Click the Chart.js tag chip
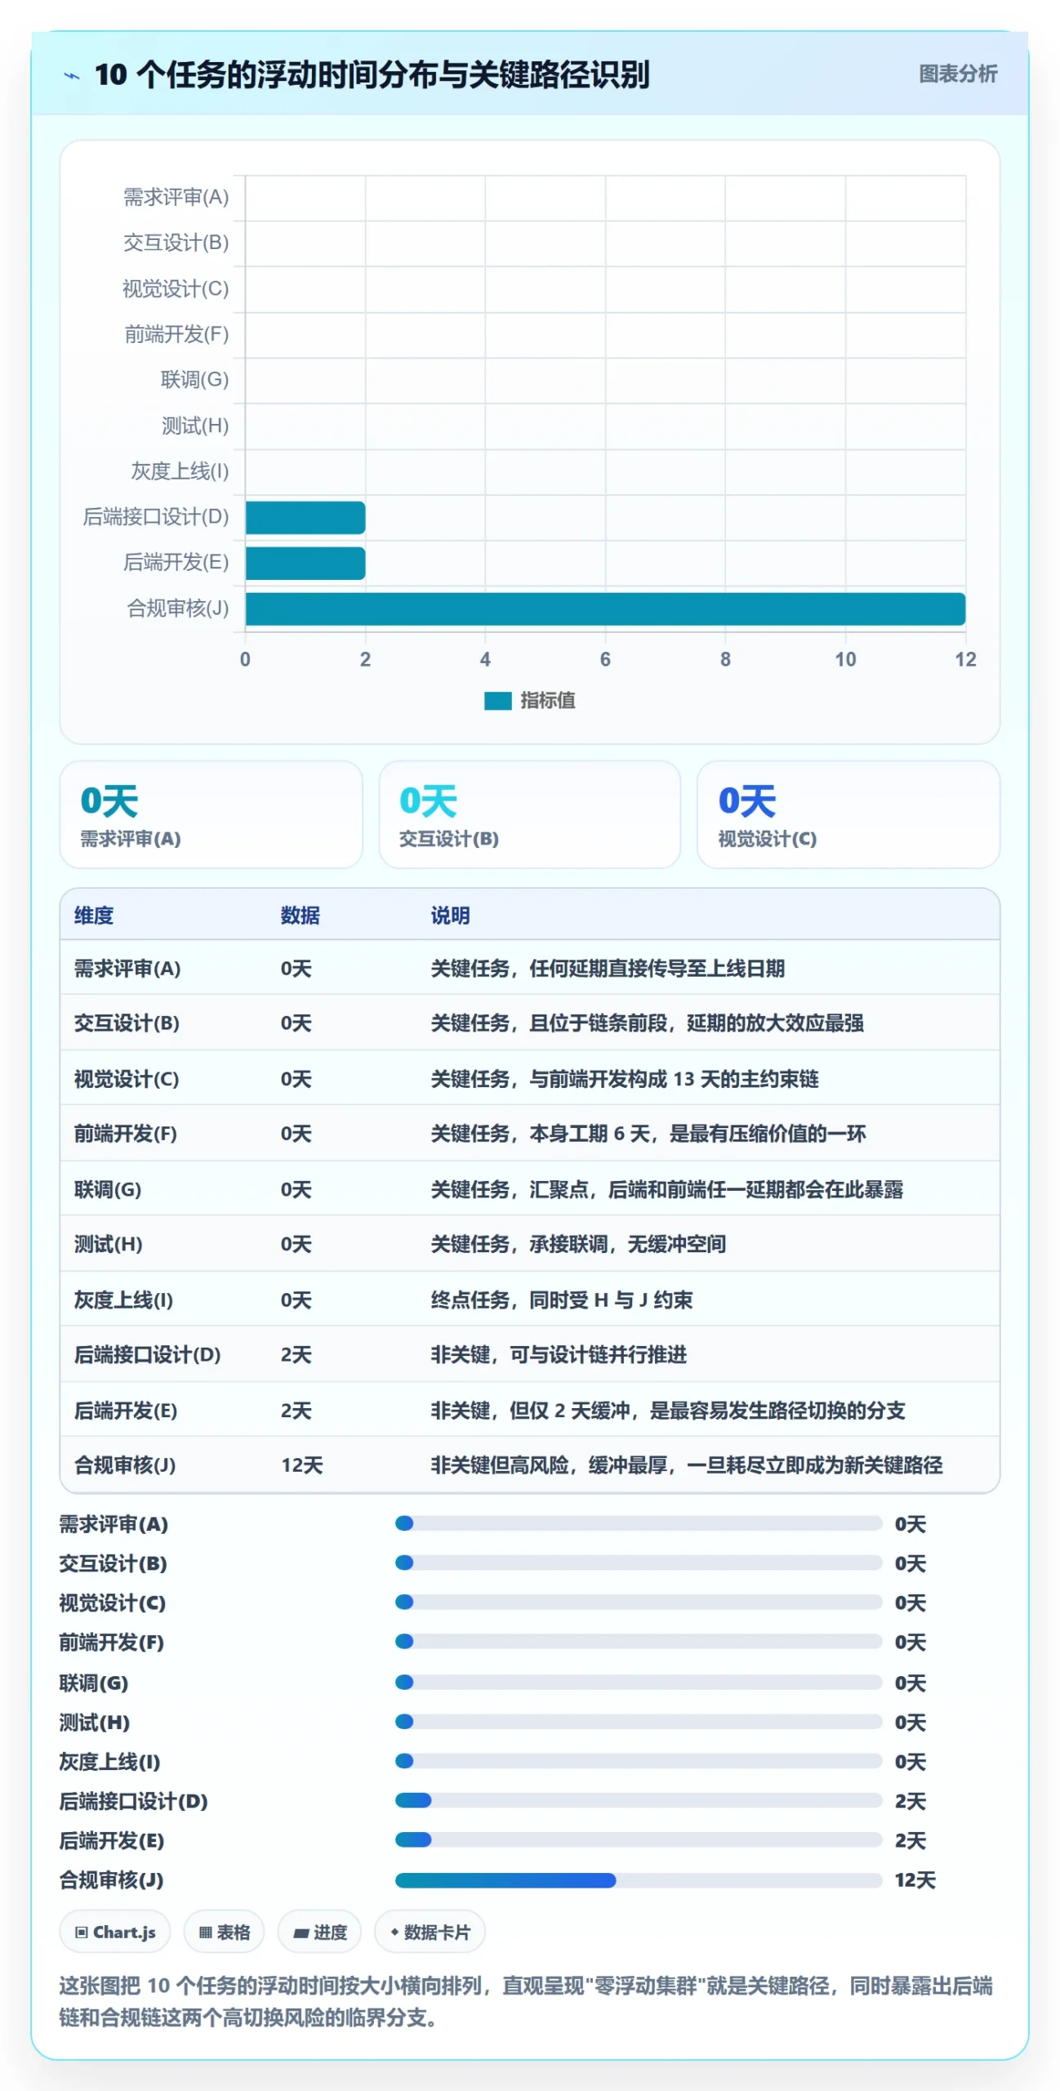Viewport: 1060px width, 2091px height. tap(115, 1932)
